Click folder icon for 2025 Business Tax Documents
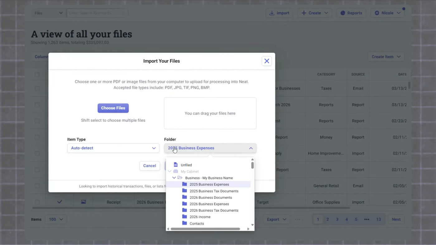This screenshot has height=245, width=436. [x=184, y=191]
